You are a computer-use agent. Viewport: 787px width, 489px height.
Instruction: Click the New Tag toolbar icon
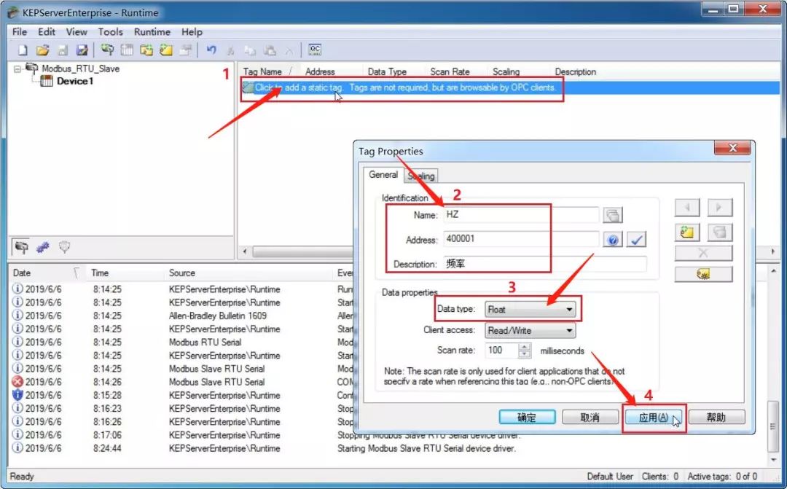click(166, 50)
